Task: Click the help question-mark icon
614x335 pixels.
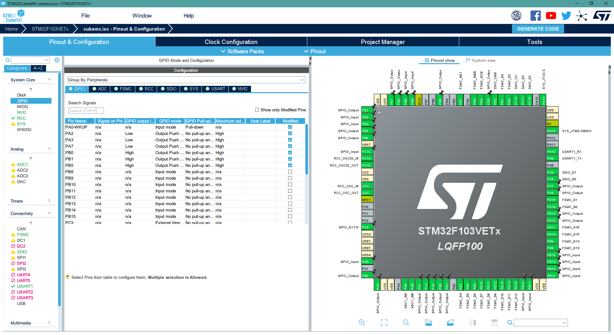Action: tap(67, 277)
